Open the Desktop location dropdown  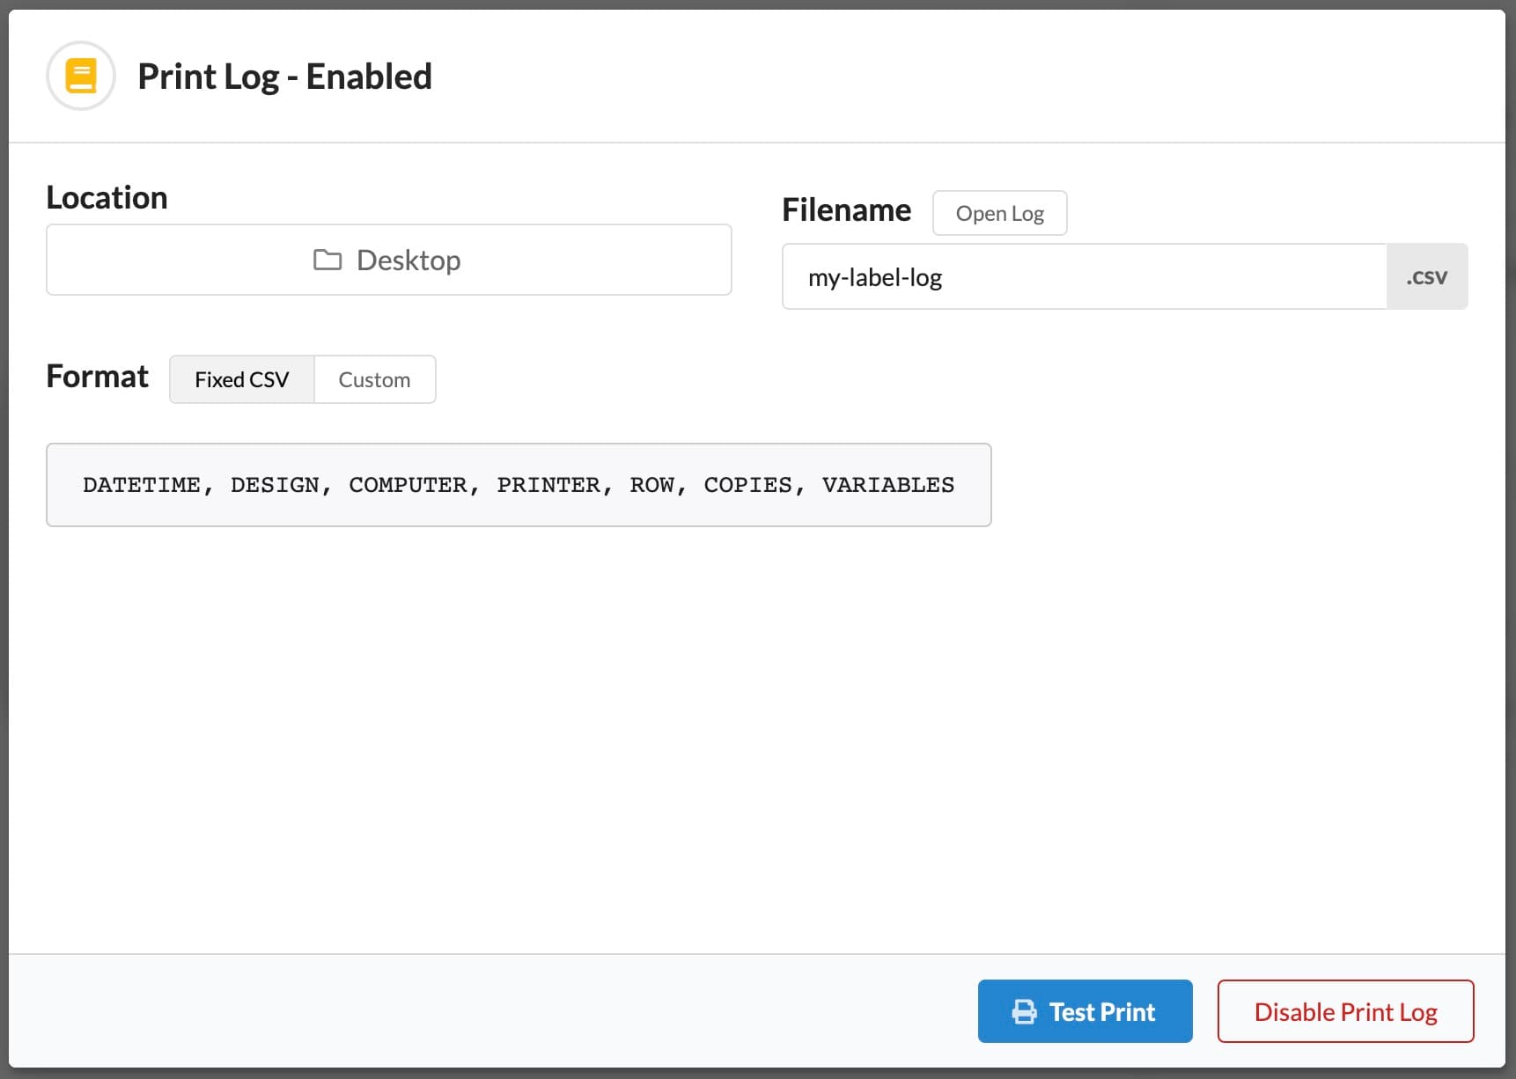(x=388, y=260)
